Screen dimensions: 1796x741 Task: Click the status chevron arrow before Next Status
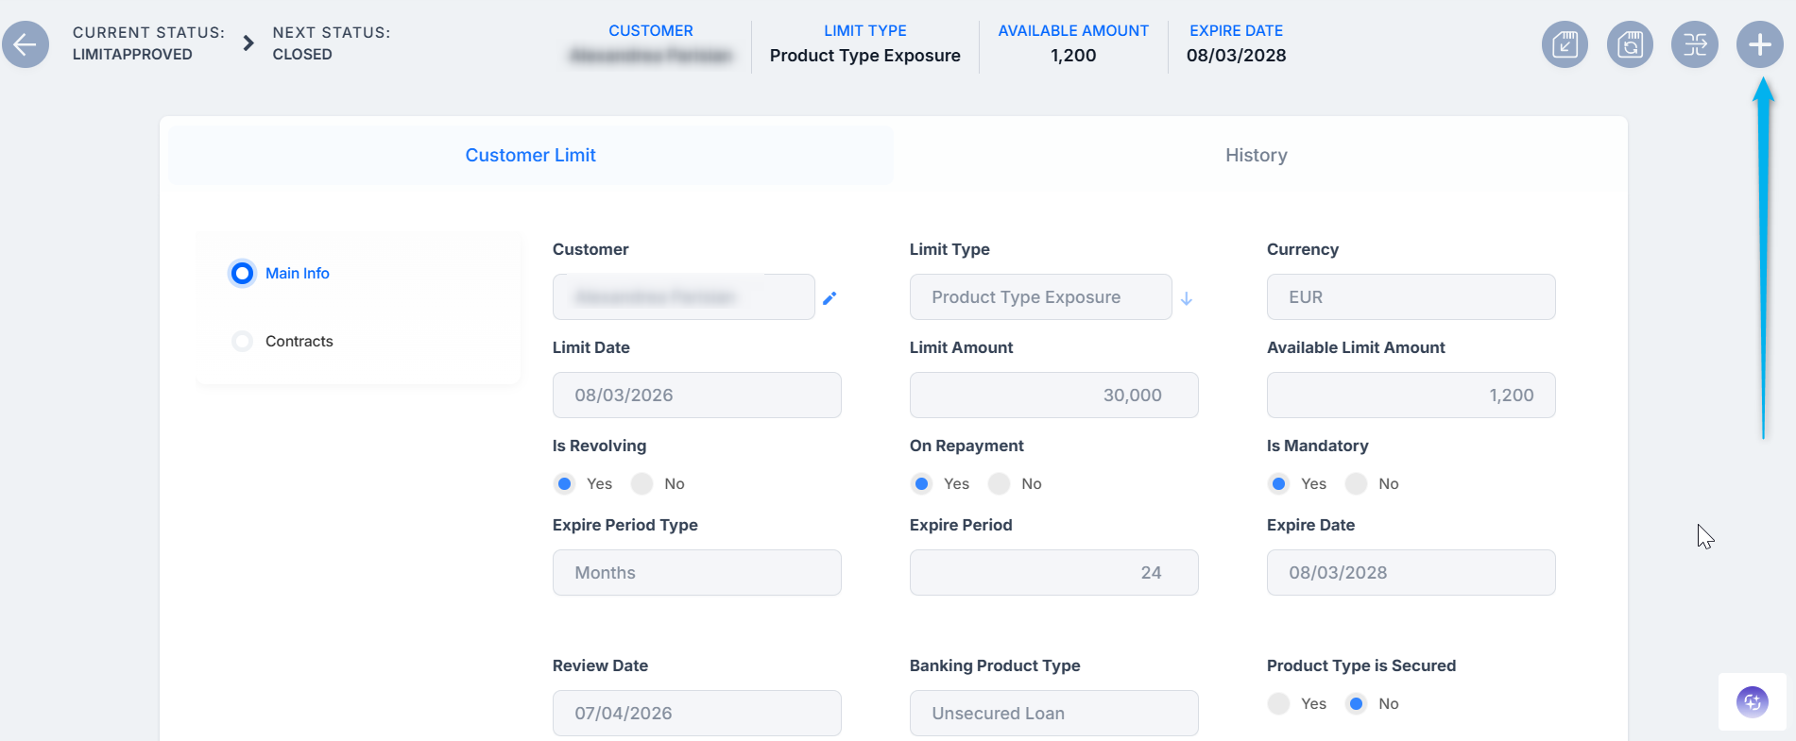pos(248,43)
